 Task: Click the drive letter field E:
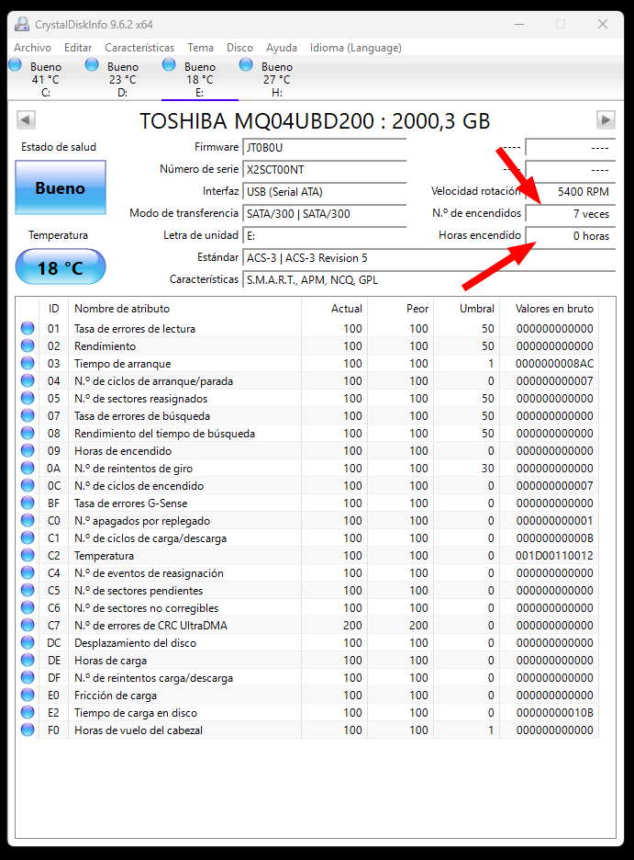coord(325,236)
